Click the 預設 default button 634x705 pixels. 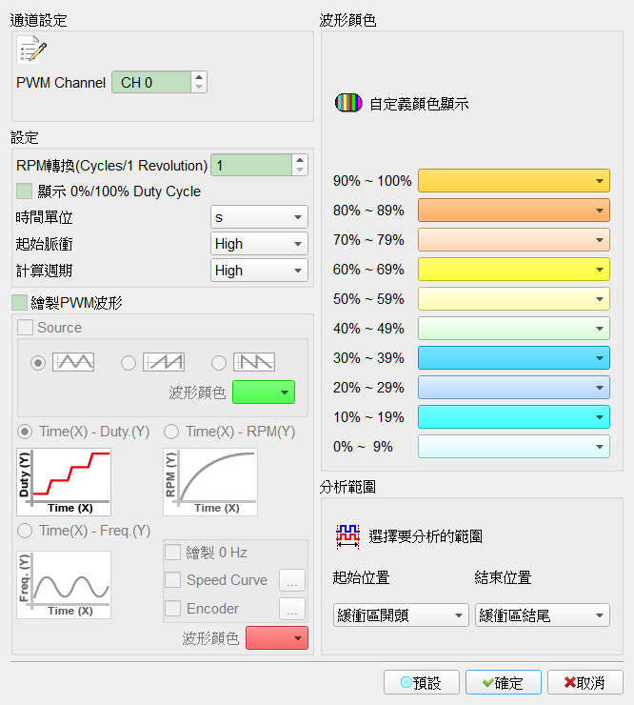(422, 682)
